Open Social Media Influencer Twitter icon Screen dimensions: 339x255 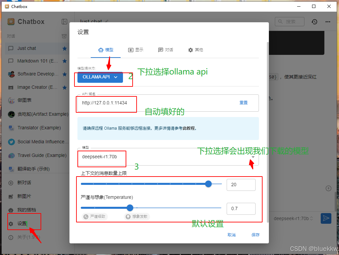[11, 142]
